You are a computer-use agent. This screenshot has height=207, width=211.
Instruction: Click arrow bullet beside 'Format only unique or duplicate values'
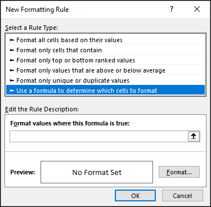click(12, 80)
